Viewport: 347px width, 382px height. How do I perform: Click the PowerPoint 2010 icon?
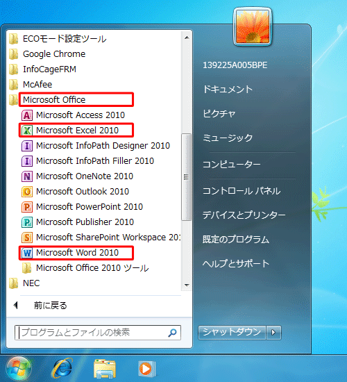(x=27, y=207)
